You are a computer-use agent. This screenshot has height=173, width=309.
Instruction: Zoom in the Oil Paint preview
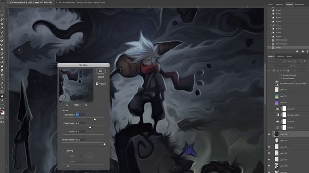point(86,105)
